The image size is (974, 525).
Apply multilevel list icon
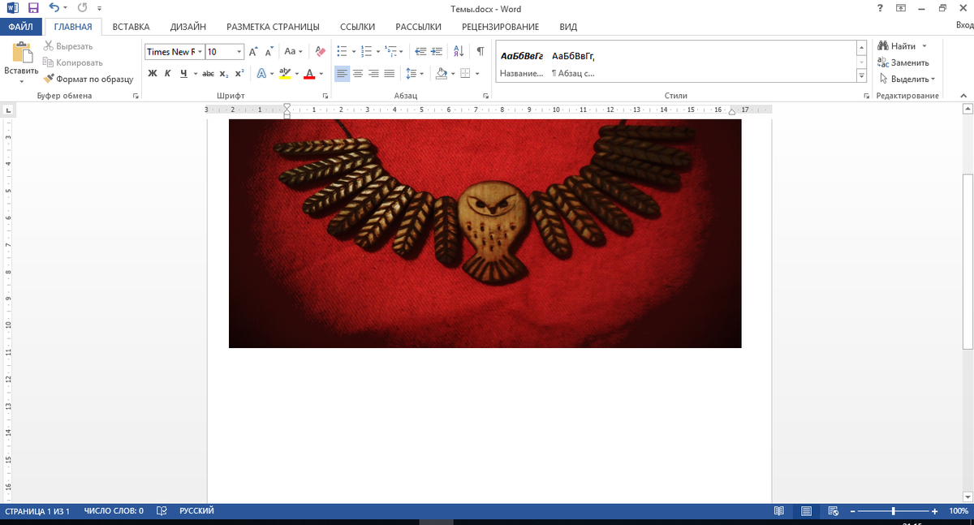tap(390, 51)
